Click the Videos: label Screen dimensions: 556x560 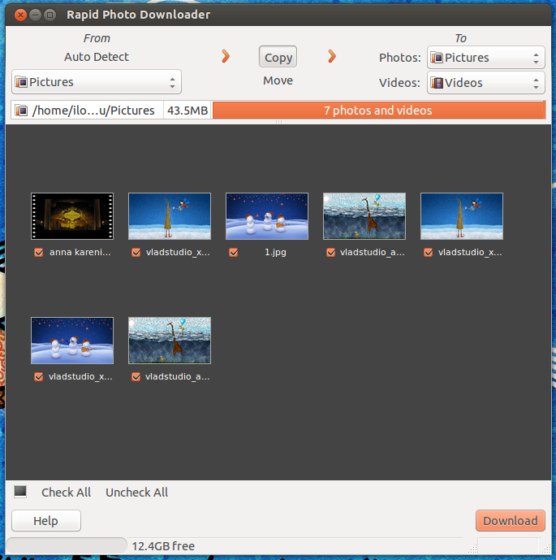(399, 83)
